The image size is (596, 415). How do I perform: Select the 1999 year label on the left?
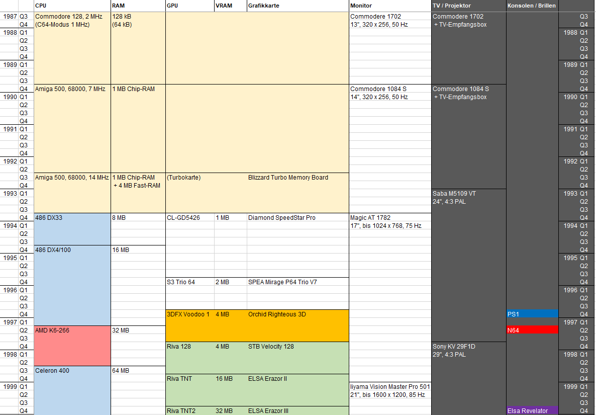10,386
